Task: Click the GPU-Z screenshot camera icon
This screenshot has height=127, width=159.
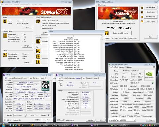Action: tap(154, 67)
